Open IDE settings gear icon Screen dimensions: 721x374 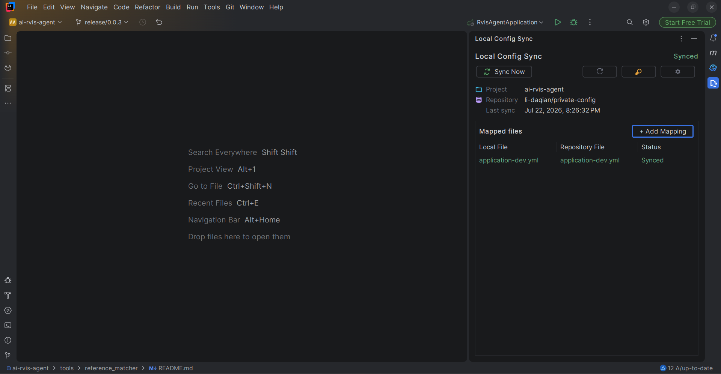[646, 22]
